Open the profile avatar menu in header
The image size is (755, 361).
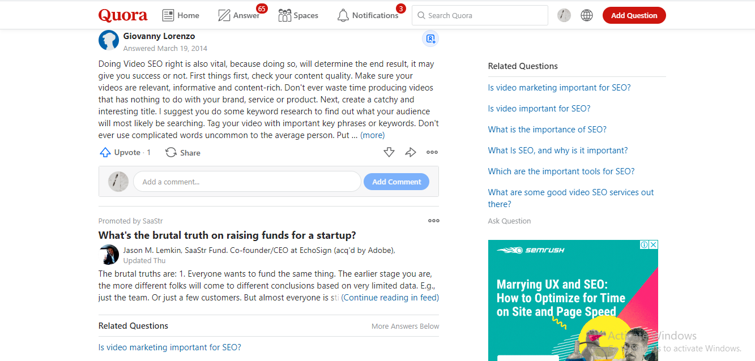pos(564,15)
